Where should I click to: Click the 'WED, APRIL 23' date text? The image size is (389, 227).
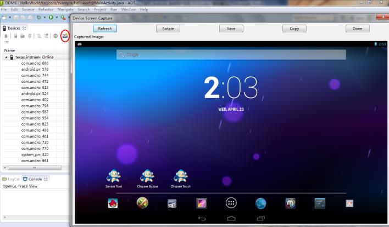coord(231,109)
